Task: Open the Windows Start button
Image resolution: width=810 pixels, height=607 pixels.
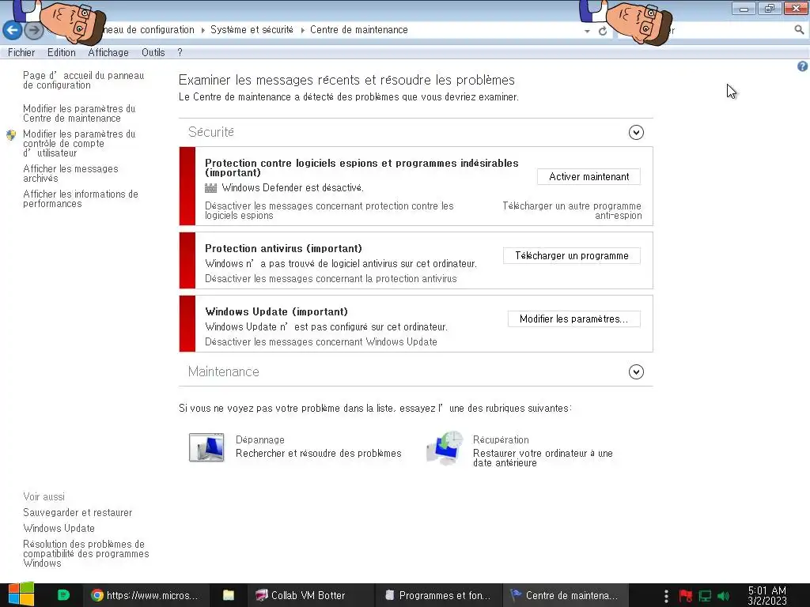Action: coord(21,594)
